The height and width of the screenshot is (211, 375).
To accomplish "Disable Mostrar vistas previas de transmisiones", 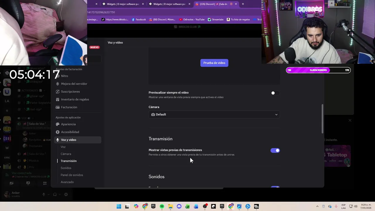I will point(275,150).
